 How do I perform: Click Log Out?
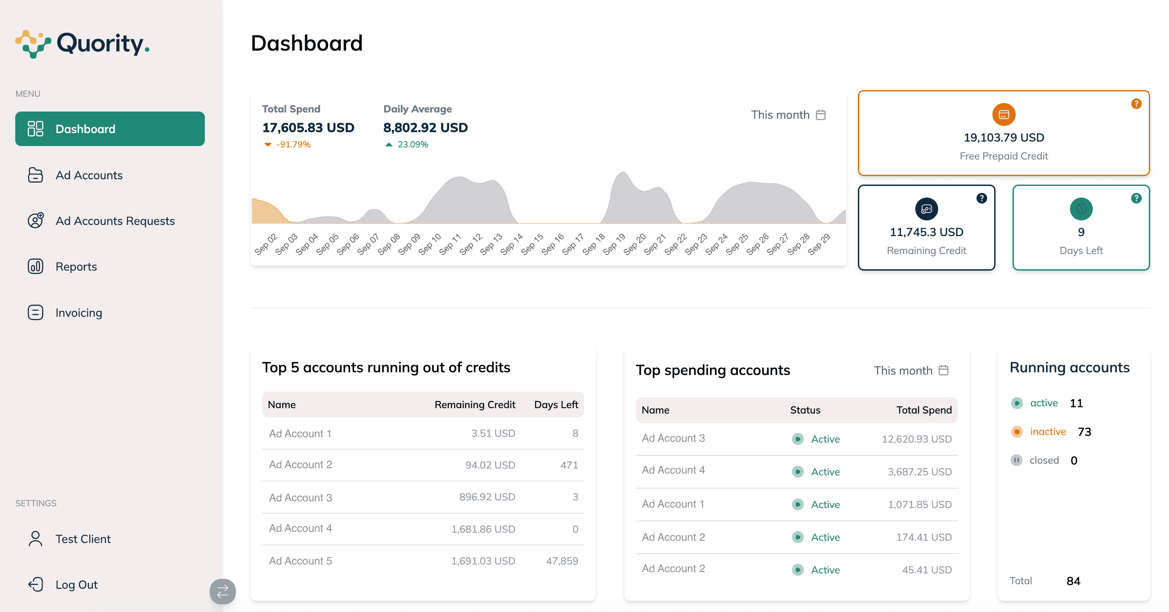point(76,584)
